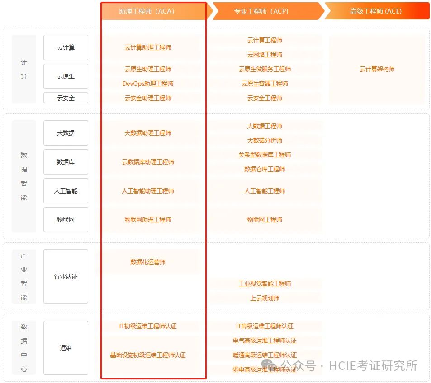431x383 pixels.
Task: Open the 云计算架构师 certification link
Action: [x=376, y=69]
